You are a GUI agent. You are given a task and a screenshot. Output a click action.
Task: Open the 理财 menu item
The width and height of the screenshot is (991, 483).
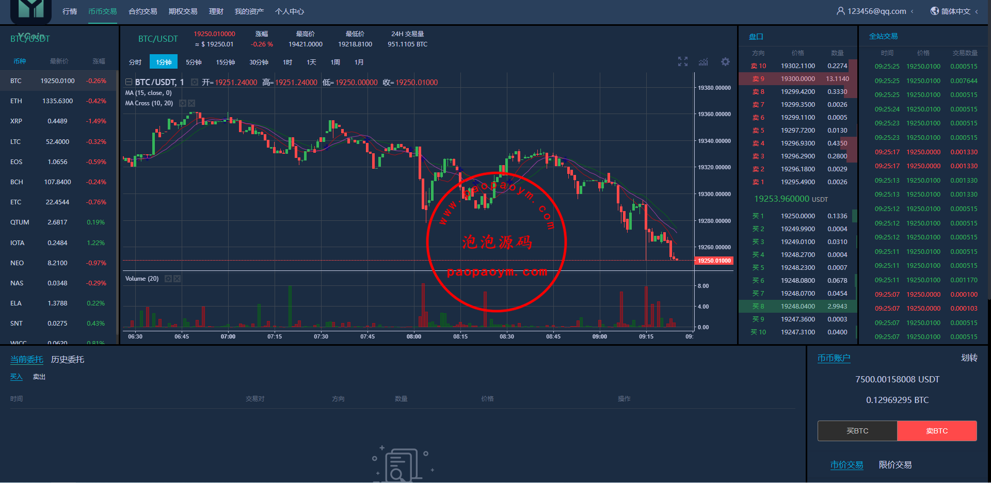tap(216, 11)
